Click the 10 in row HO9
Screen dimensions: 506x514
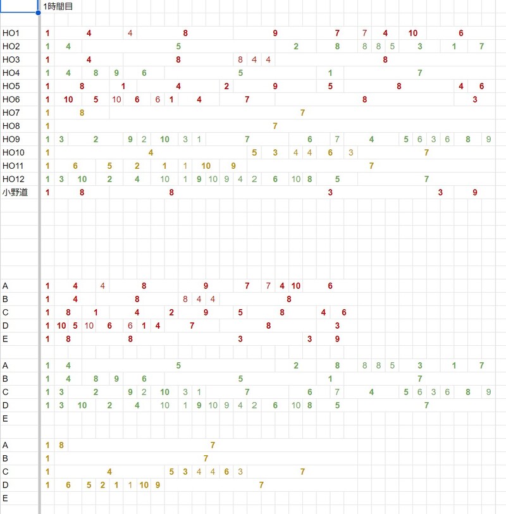click(x=164, y=139)
